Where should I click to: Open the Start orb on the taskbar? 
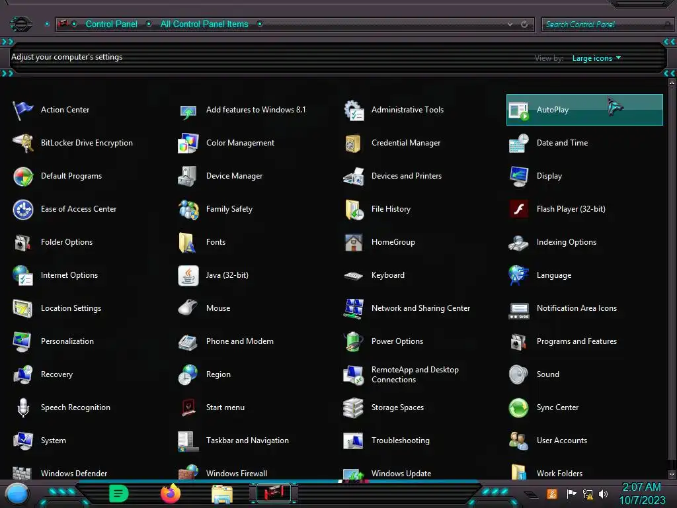(17, 493)
